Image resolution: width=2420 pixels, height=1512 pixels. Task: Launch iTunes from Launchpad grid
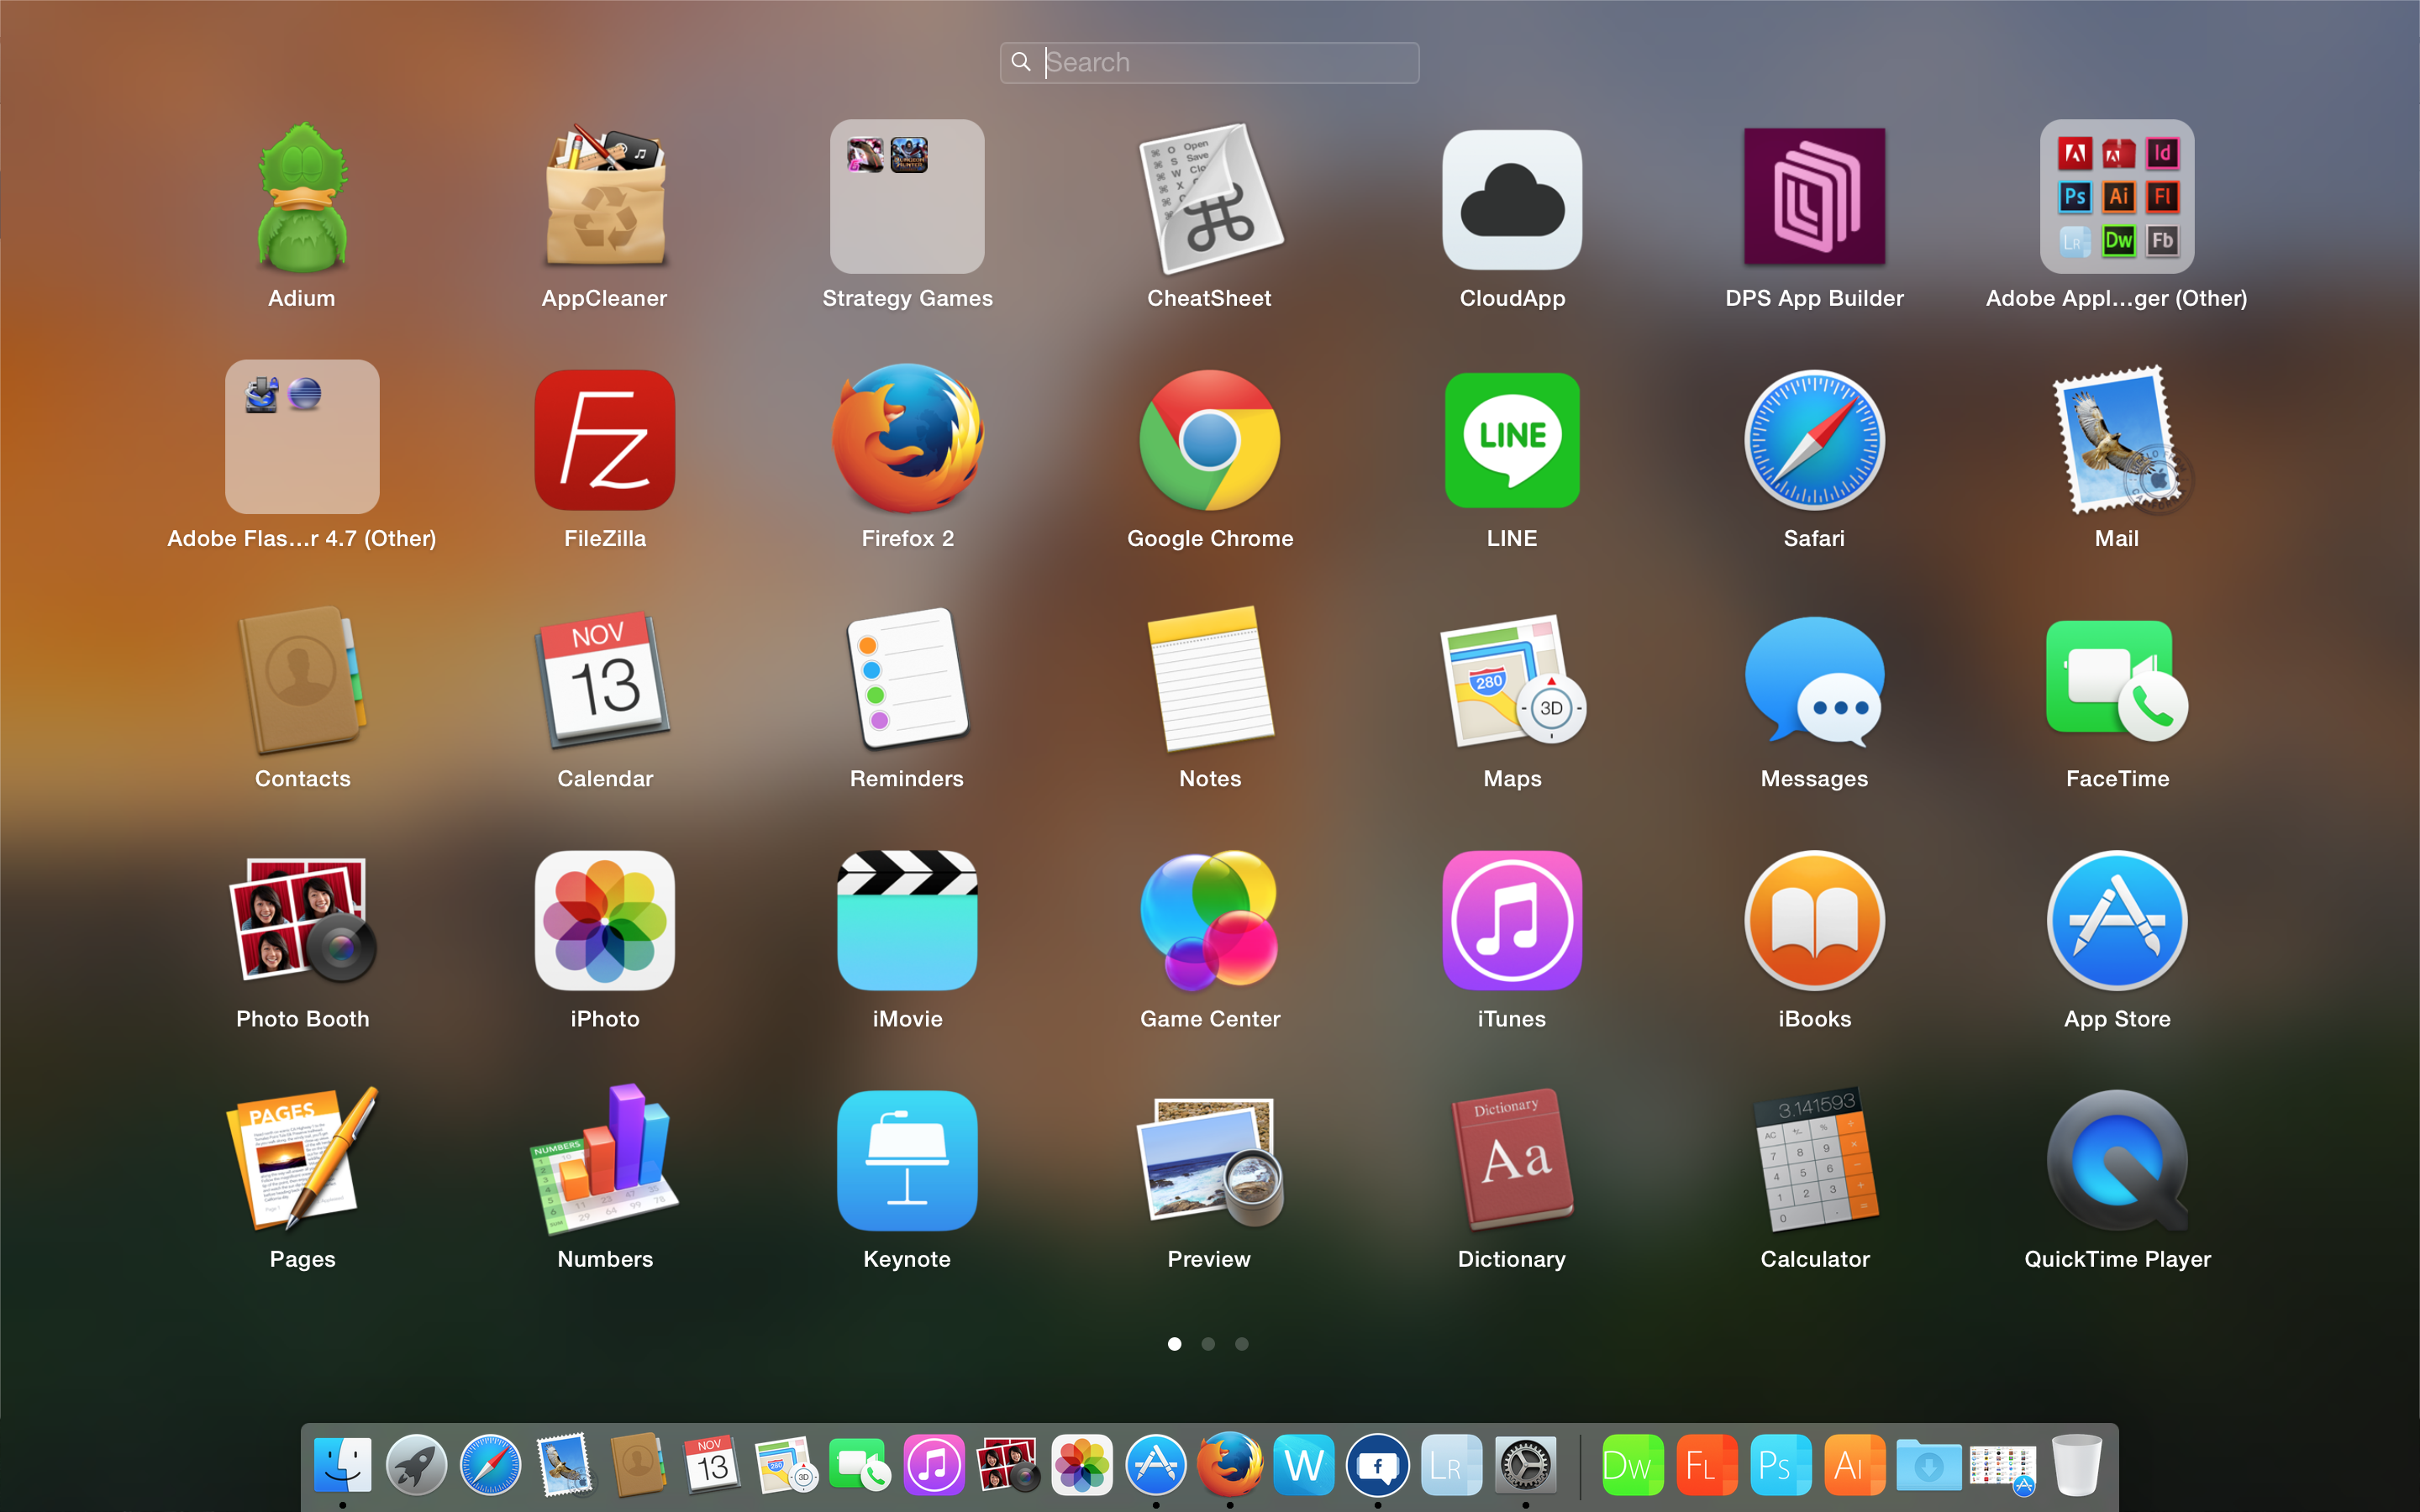coord(1512,920)
